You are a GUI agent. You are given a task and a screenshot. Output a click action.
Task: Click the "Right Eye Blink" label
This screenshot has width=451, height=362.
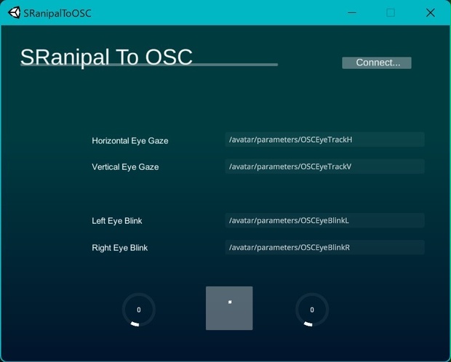click(119, 248)
